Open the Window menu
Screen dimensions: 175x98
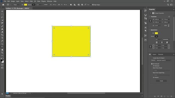coord(49,1)
